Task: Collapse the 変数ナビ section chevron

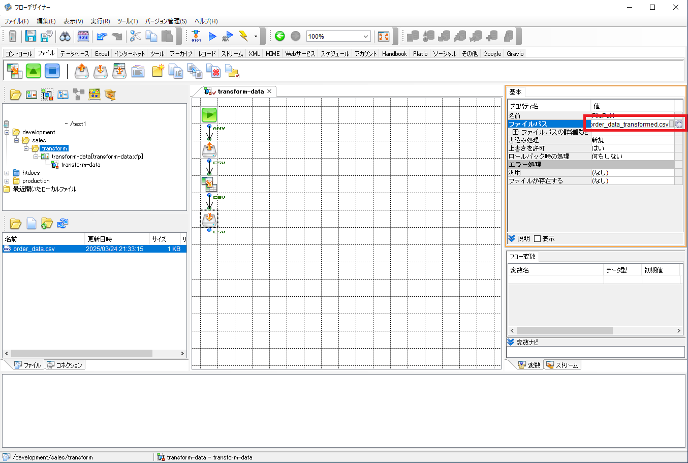Action: click(x=511, y=342)
